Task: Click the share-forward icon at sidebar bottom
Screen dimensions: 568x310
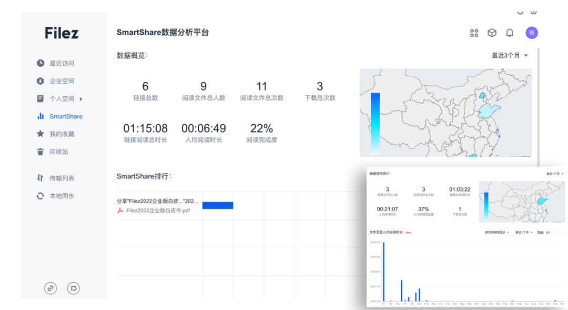Action: (x=74, y=288)
